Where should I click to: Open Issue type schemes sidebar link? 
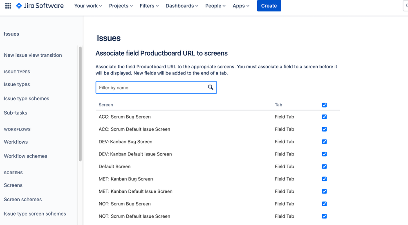coord(27,99)
